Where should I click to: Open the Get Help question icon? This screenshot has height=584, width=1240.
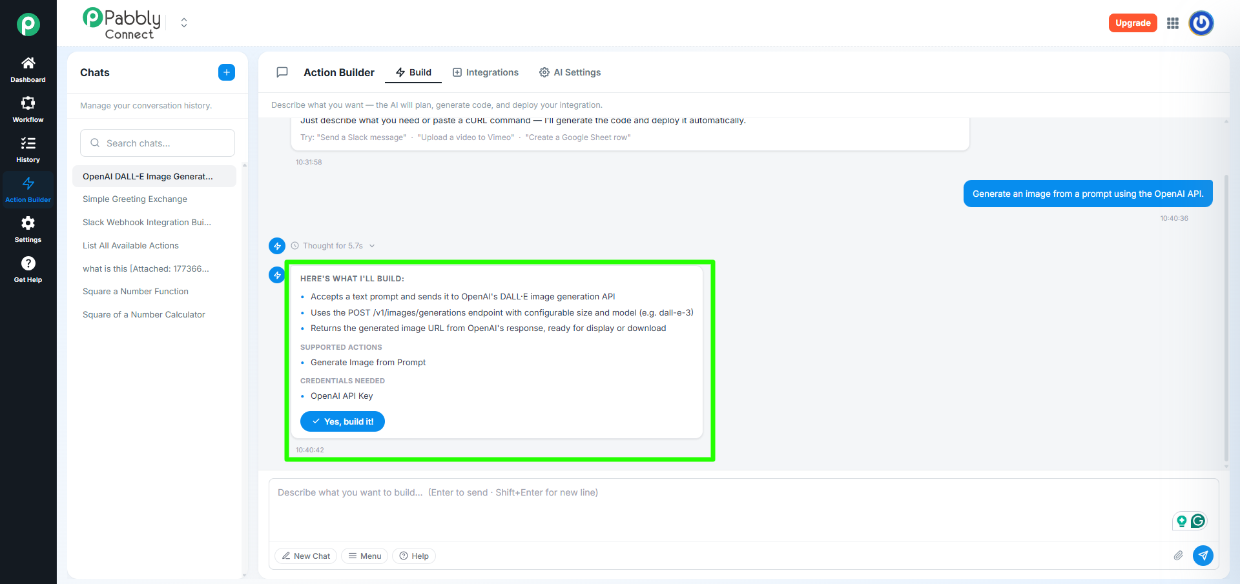28,263
